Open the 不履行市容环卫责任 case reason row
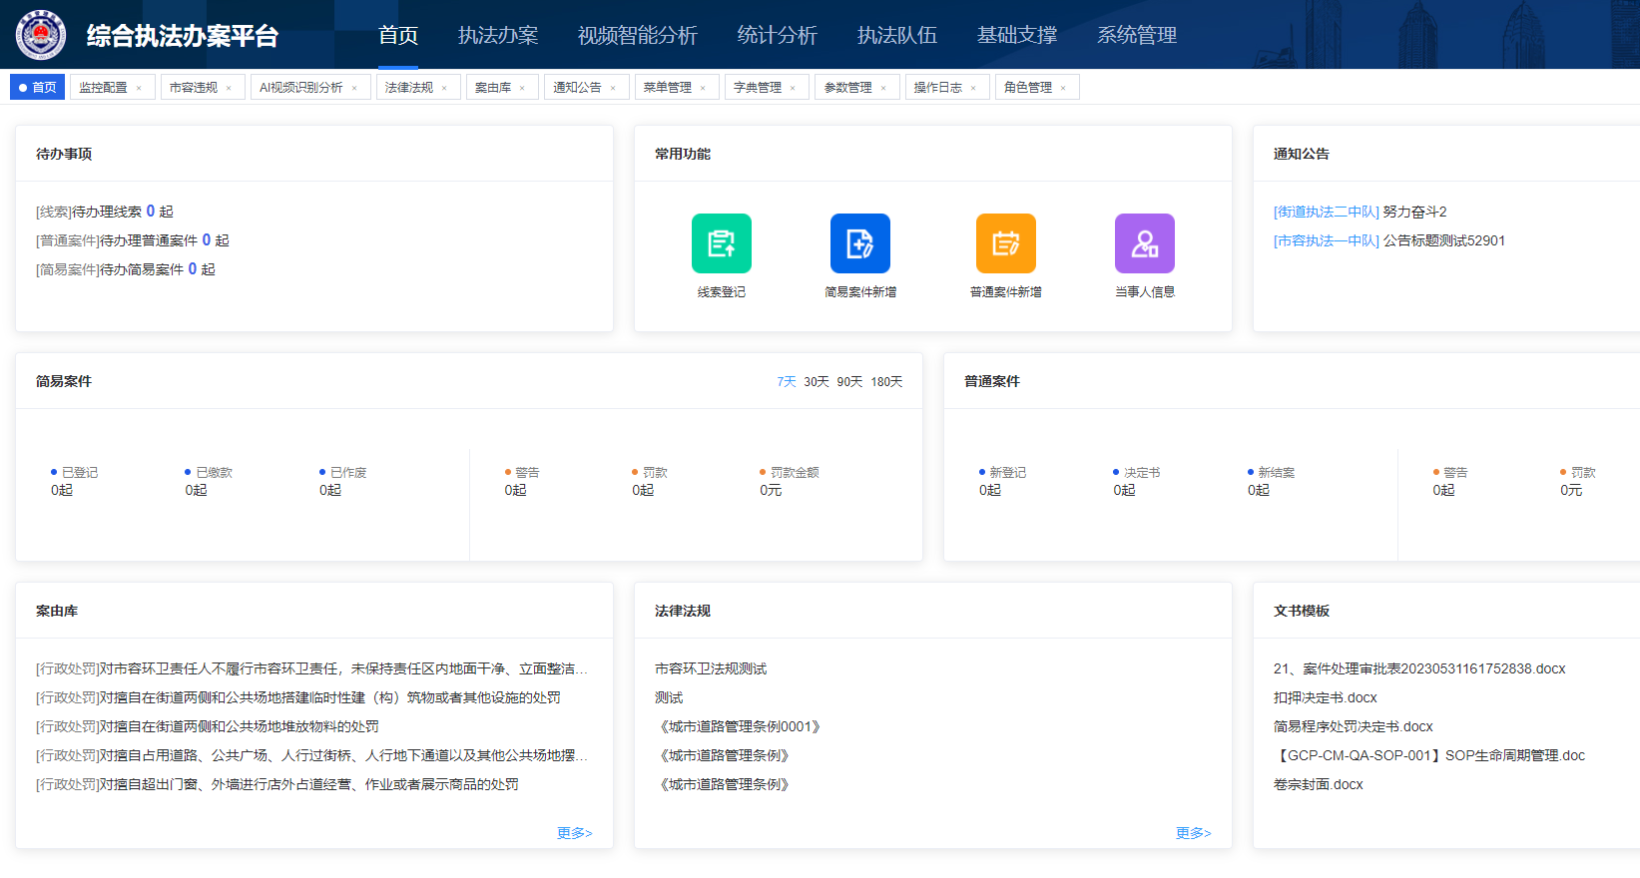Image resolution: width=1640 pixels, height=878 pixels. point(312,668)
